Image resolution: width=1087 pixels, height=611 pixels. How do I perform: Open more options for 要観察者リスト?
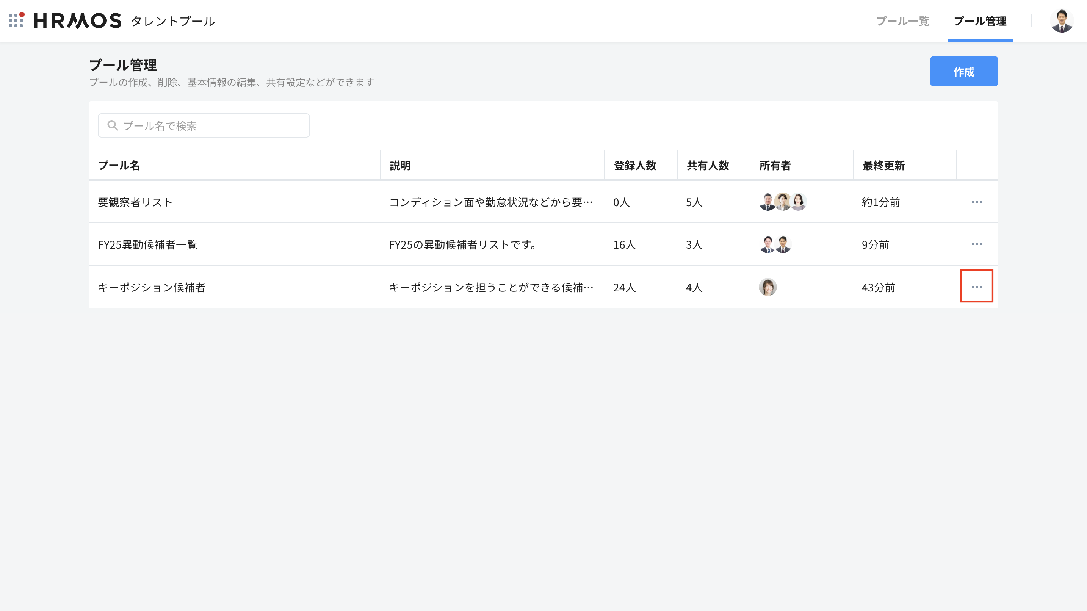click(976, 202)
